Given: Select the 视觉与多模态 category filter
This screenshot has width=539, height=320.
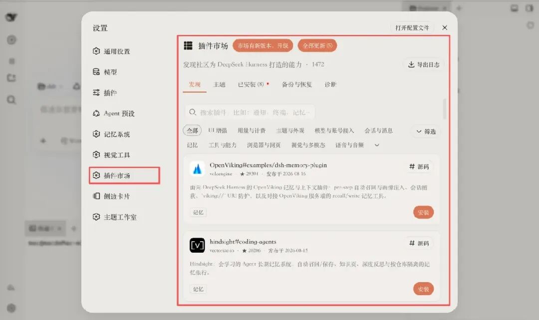Looking at the screenshot, I should pos(308,145).
